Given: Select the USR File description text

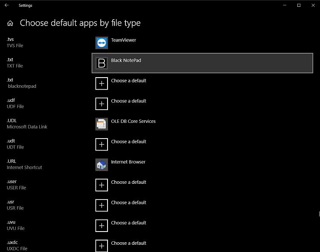Looking at the screenshot, I should point(15,208).
